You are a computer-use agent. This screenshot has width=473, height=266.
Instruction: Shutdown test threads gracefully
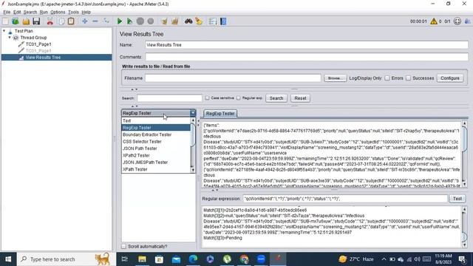pyautogui.click(x=151, y=21)
